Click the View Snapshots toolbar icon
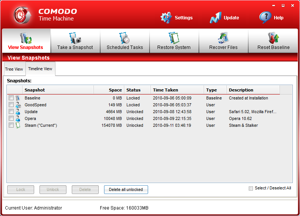Image resolution: width=300 pixels, height=216 pixels. point(26,38)
